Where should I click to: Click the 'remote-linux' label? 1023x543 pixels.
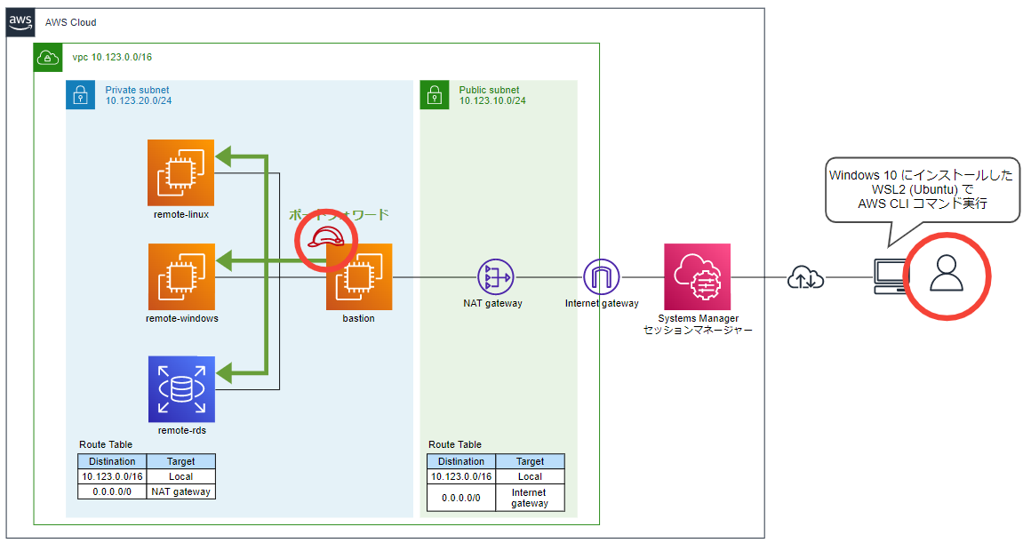181,215
